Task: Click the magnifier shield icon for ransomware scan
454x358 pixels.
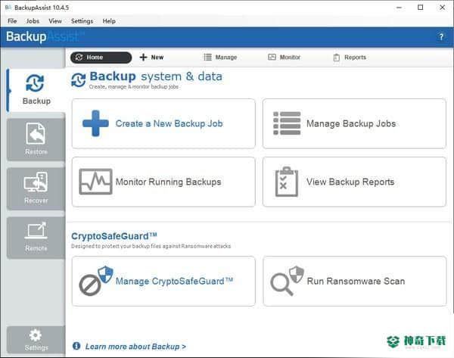Action: point(287,281)
